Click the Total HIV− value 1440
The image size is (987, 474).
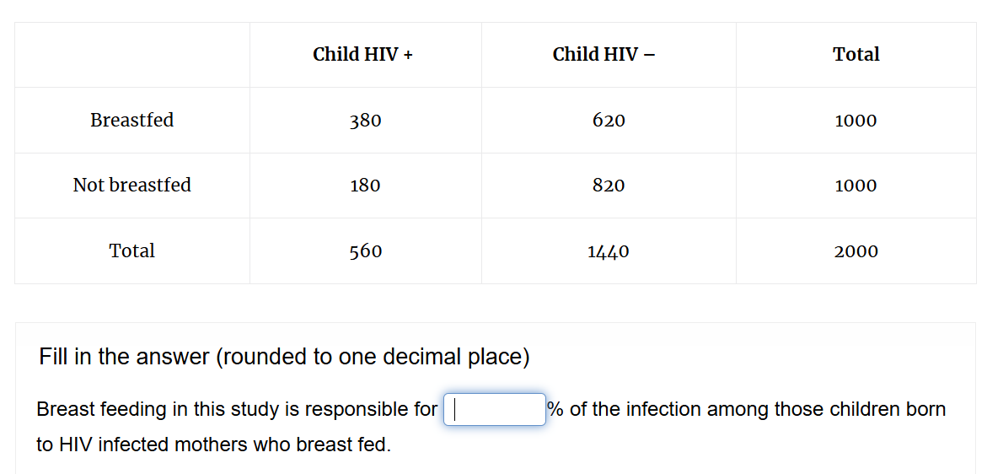[x=609, y=251]
